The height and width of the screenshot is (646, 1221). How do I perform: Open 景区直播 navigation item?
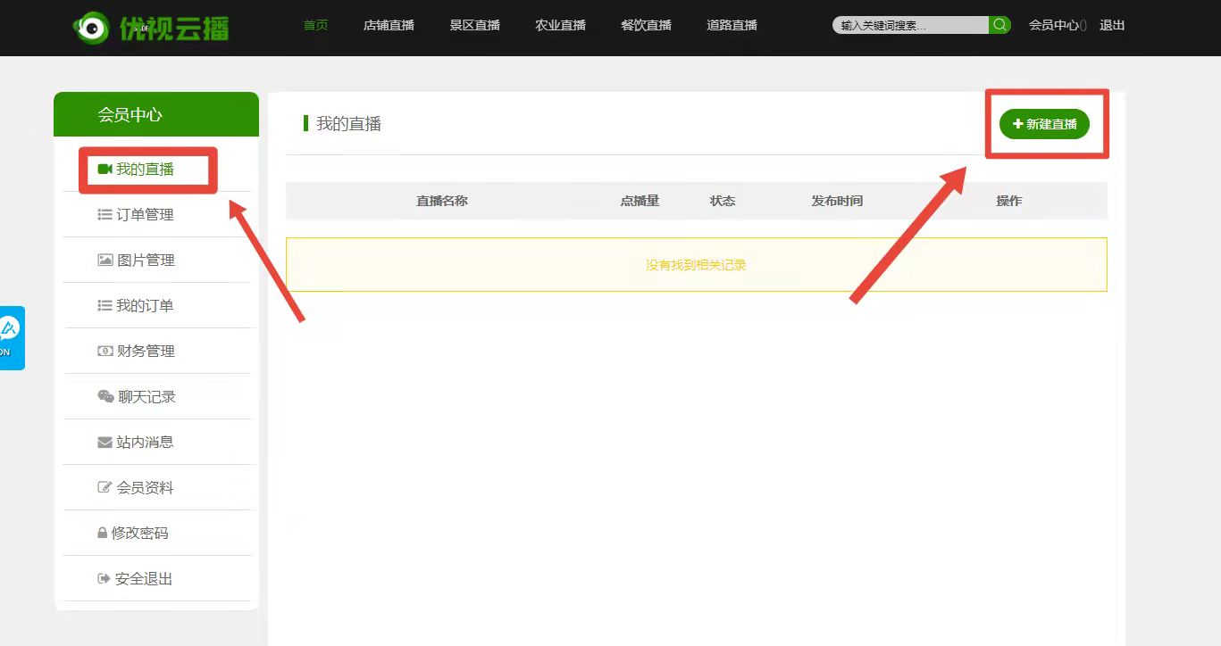pyautogui.click(x=474, y=25)
